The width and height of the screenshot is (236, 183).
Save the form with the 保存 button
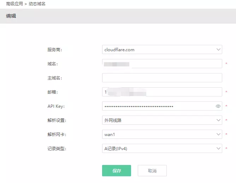pos(117,171)
